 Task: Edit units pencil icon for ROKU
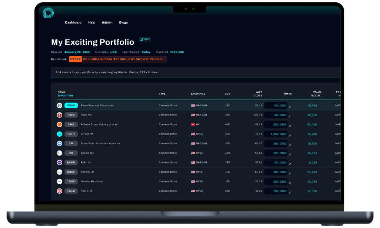point(290,164)
